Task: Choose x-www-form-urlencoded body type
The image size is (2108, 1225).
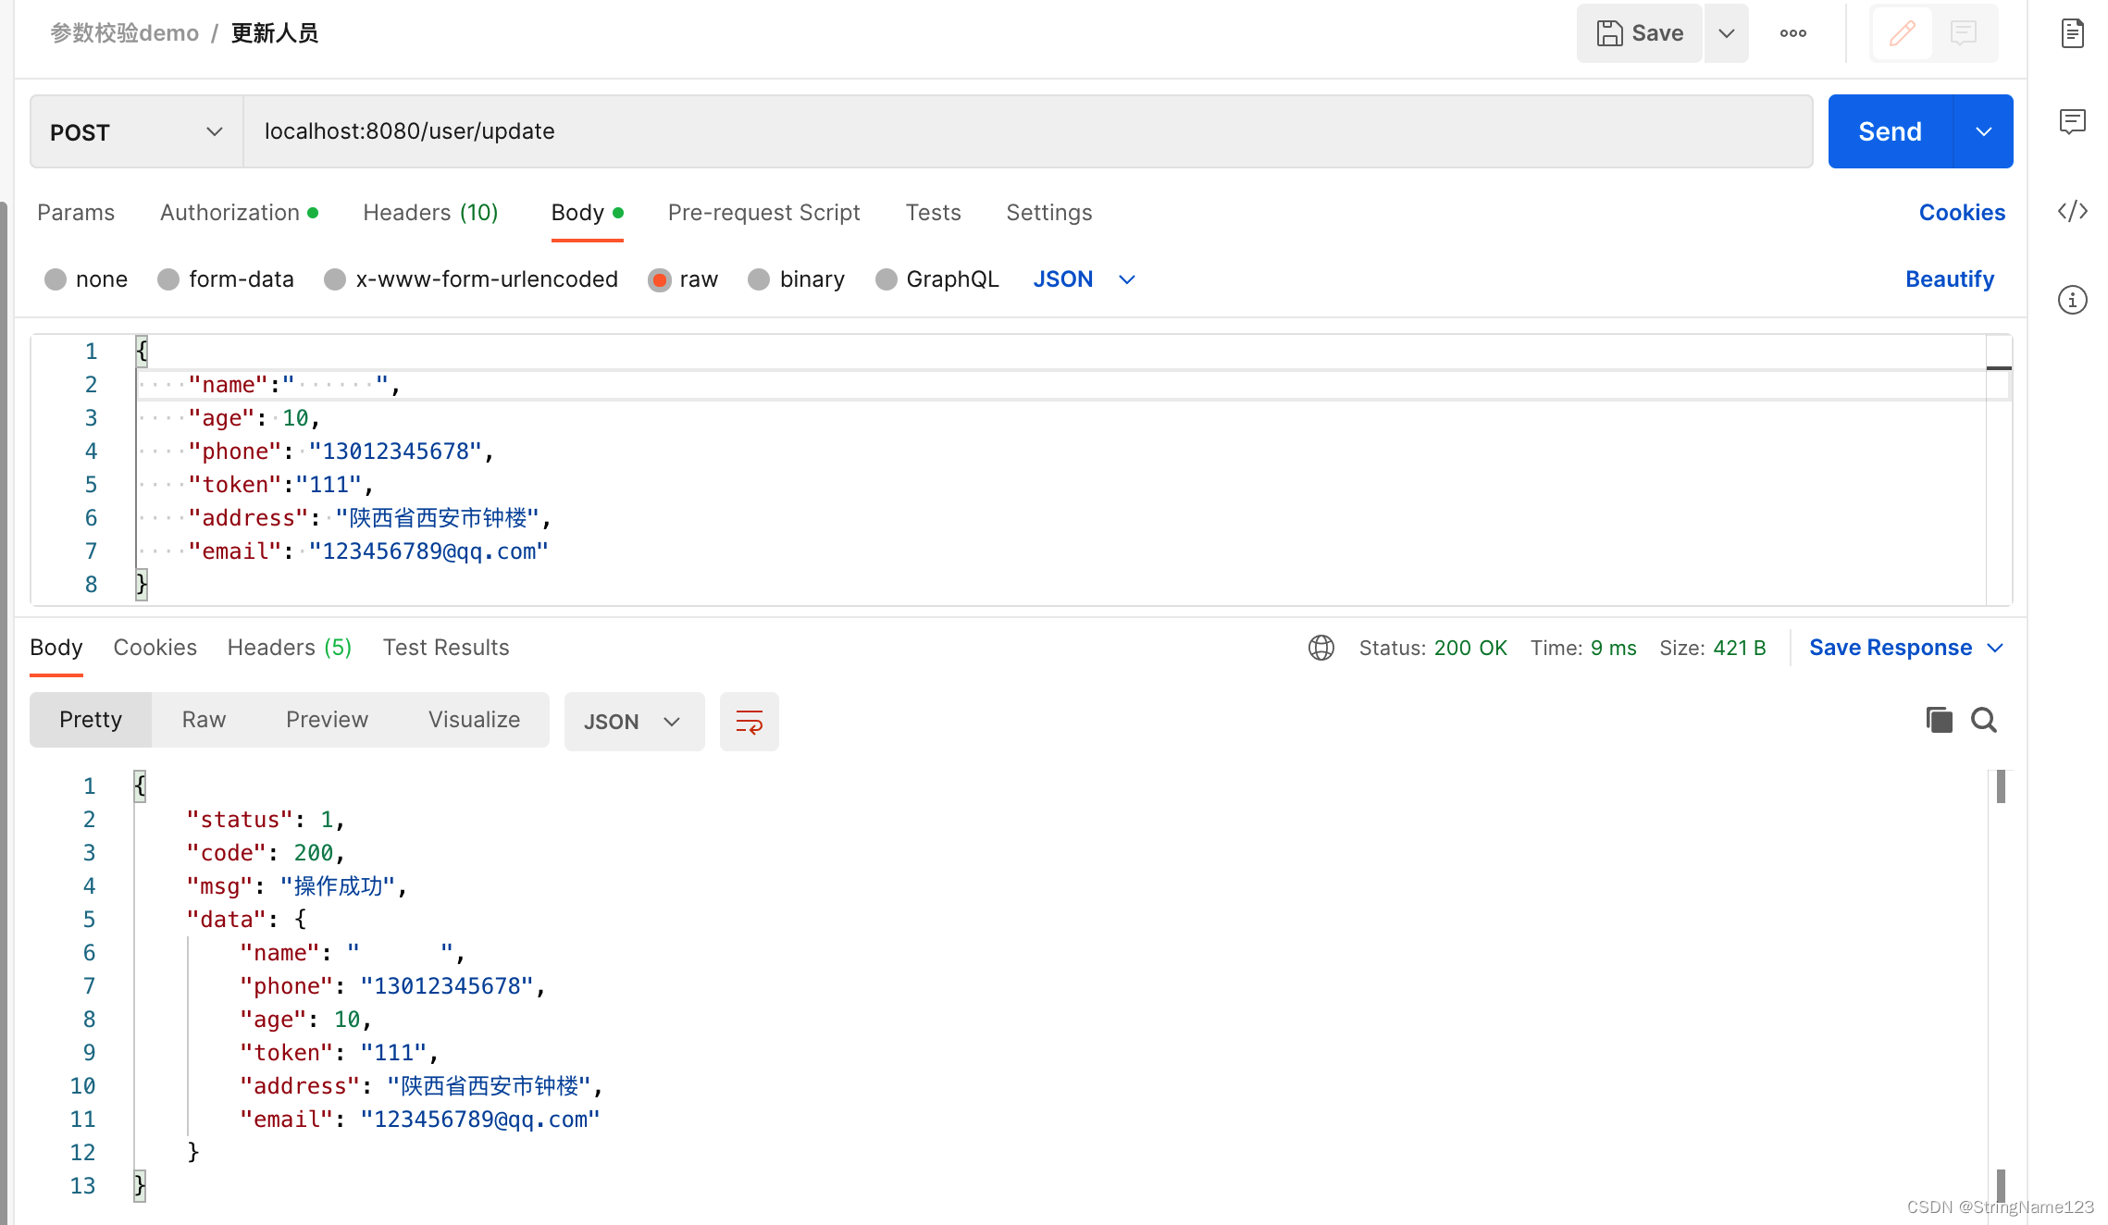Action: [x=335, y=279]
